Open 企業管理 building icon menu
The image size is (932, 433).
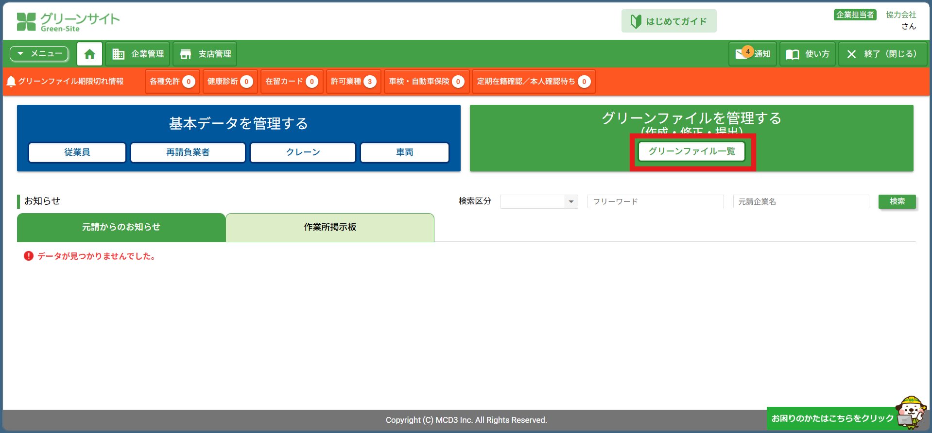tap(119, 54)
